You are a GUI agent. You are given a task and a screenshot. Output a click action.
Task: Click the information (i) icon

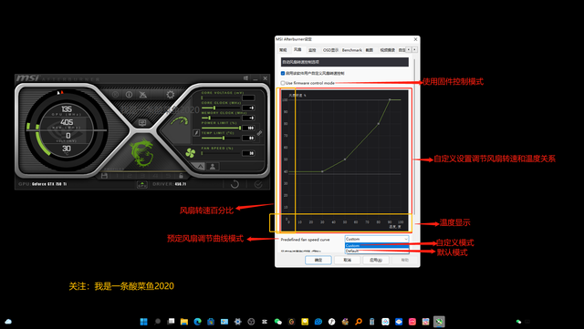coord(129,95)
